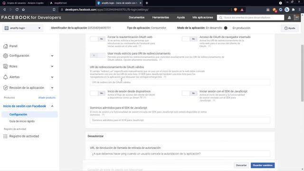This screenshot has height=171, width=304.
Task: Click the bookmark icon in the address bar
Action: coord(54,9)
